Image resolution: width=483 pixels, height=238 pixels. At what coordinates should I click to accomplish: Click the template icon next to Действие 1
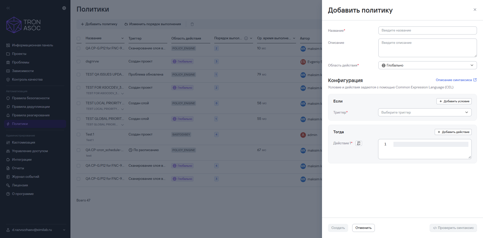[359, 143]
